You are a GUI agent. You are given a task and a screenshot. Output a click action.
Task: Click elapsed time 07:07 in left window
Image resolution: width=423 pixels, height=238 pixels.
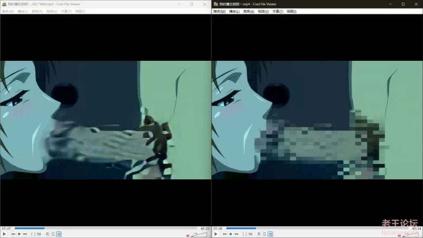pyautogui.click(x=6, y=228)
